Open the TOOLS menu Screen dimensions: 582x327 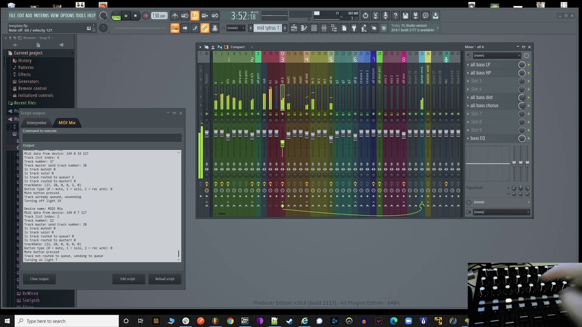tap(80, 15)
